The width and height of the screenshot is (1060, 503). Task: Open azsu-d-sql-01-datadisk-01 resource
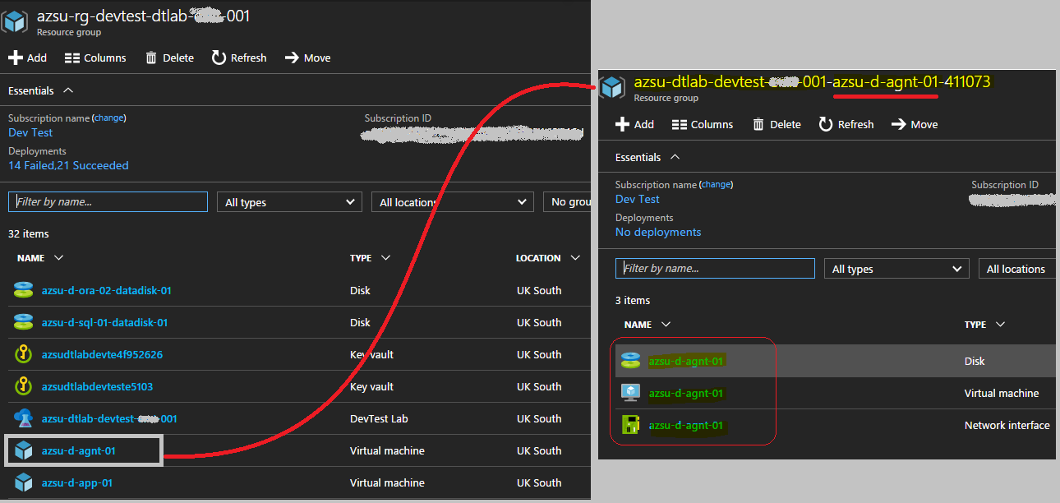tap(105, 322)
